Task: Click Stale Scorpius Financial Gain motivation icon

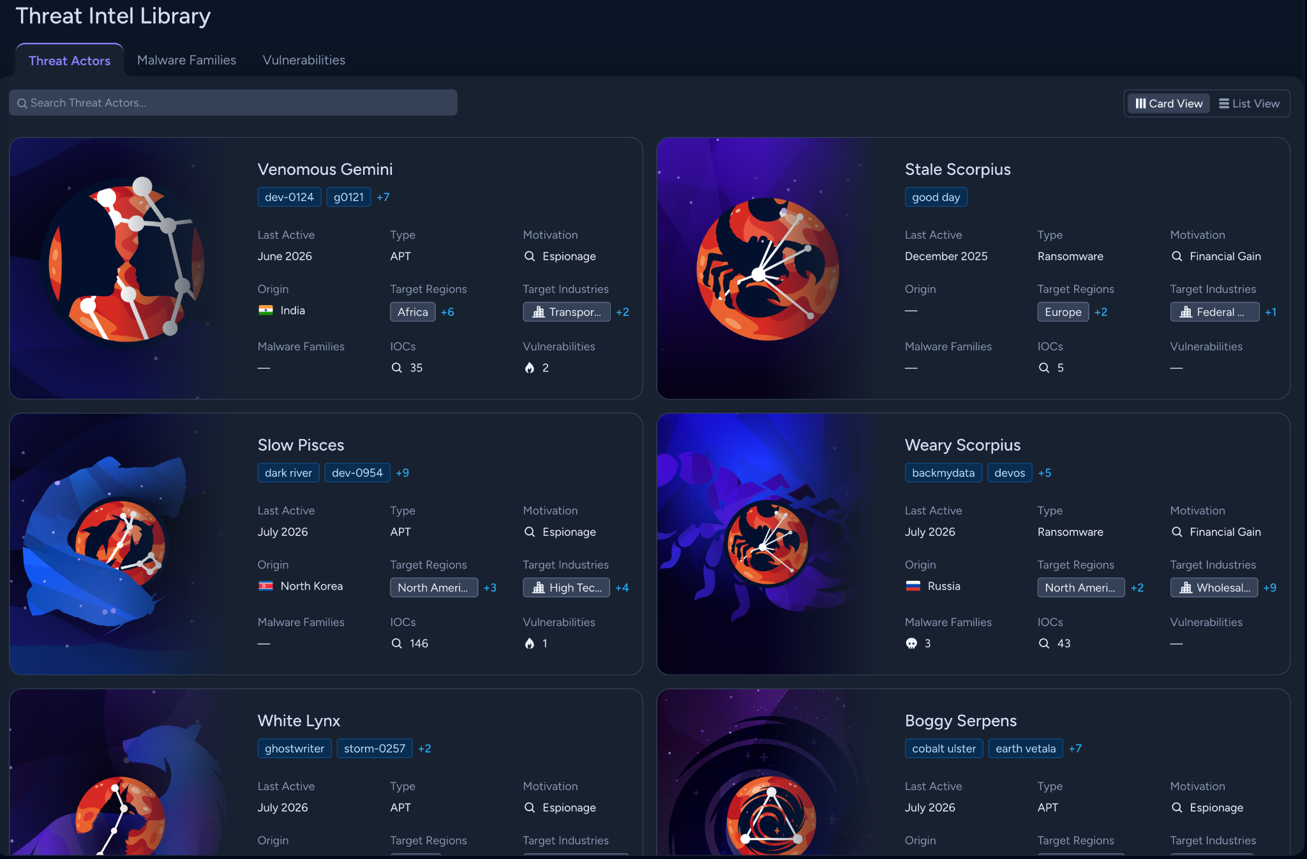Action: click(1177, 256)
